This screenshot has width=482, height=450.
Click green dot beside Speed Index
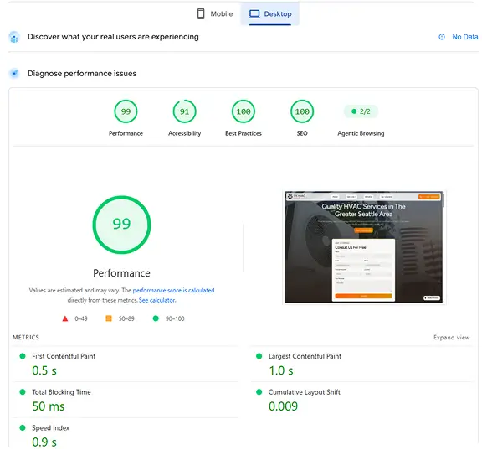pyautogui.click(x=23, y=427)
